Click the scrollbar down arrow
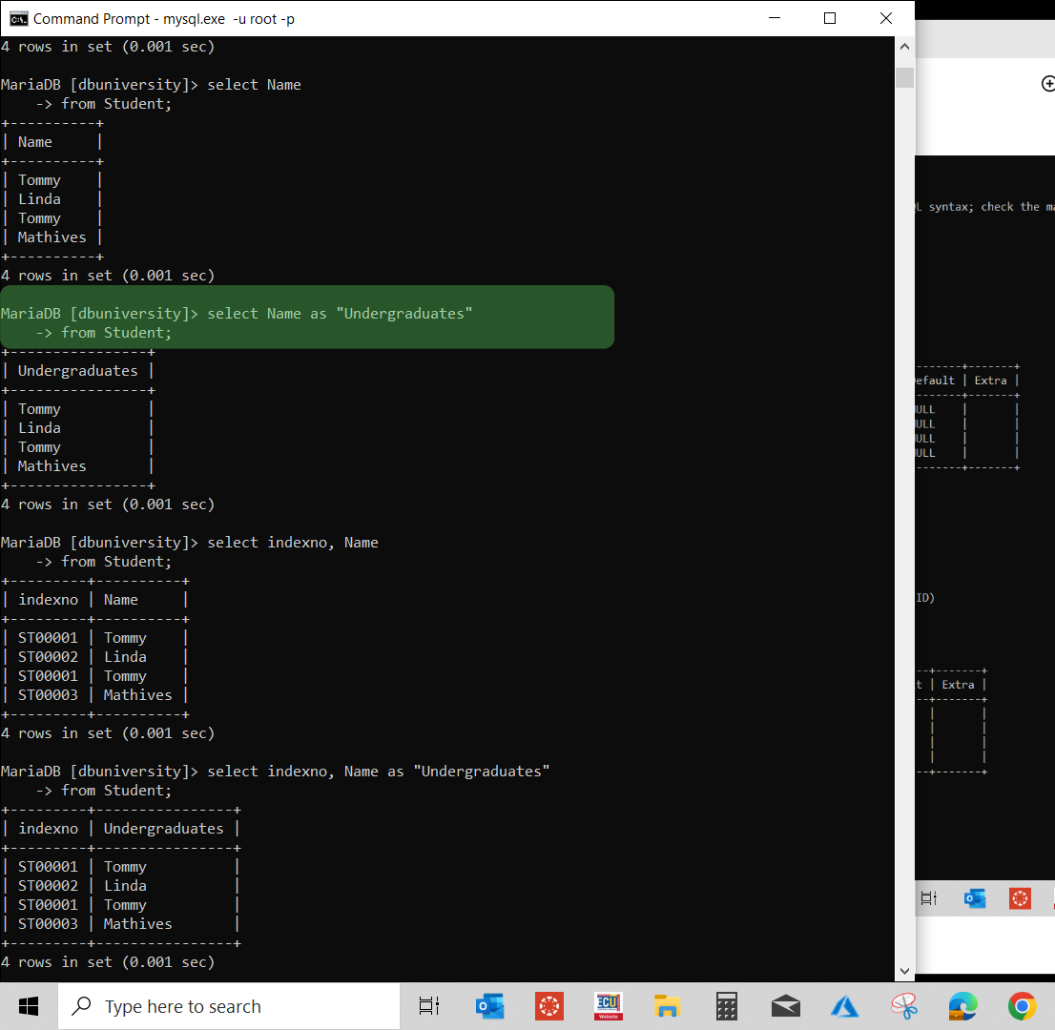This screenshot has width=1055, height=1030. click(x=903, y=969)
